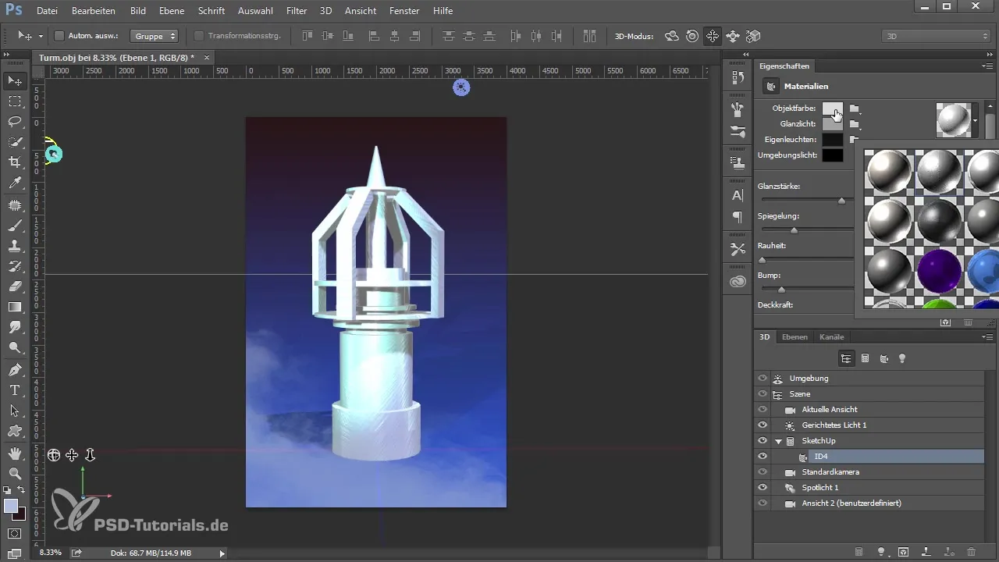The width and height of the screenshot is (999, 562).
Task: Hide the SketchUp mesh
Action: [763, 440]
